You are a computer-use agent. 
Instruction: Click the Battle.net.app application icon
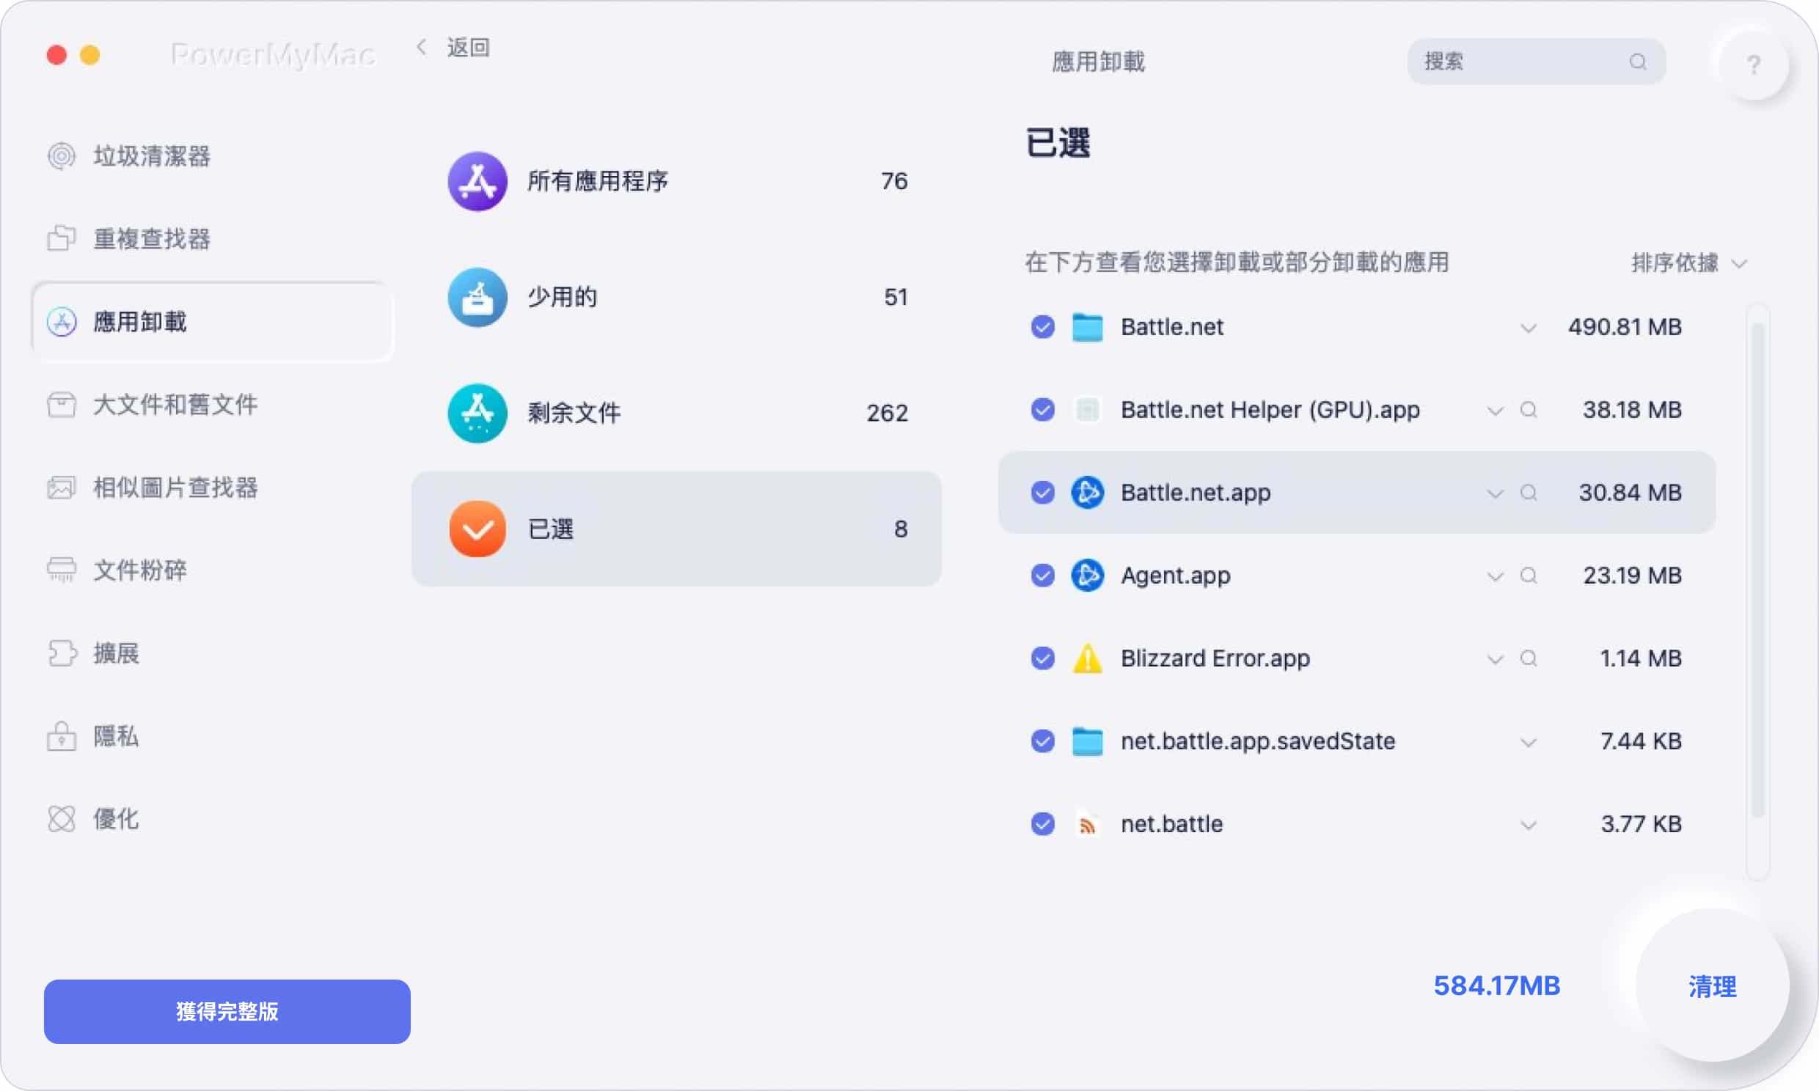[x=1088, y=493]
